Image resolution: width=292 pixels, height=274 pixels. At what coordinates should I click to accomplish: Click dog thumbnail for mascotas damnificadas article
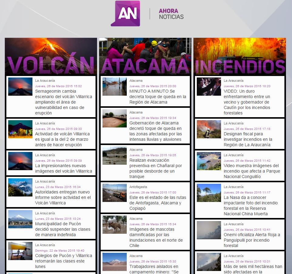pos(115,225)
